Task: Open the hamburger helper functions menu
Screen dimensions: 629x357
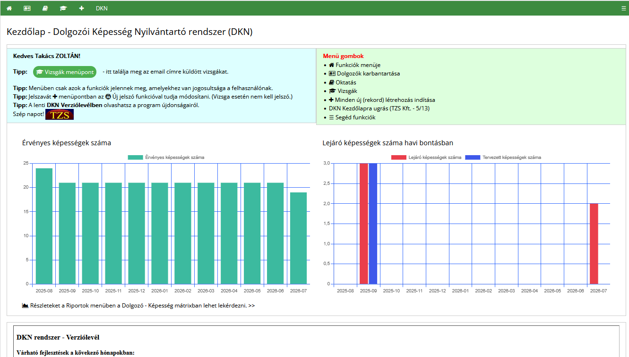Action: point(623,8)
